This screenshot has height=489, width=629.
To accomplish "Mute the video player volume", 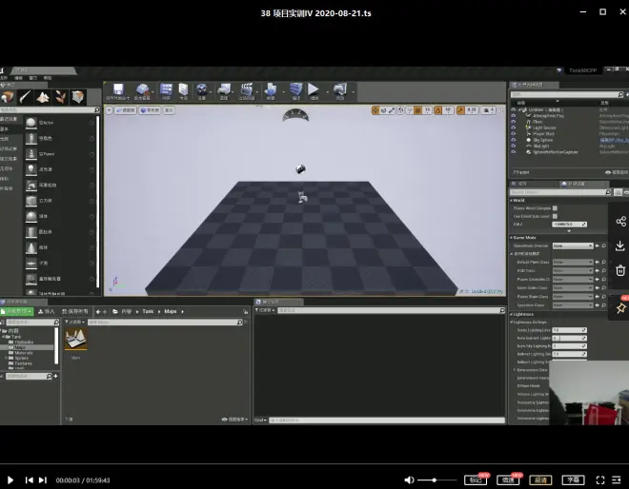I will [x=410, y=480].
